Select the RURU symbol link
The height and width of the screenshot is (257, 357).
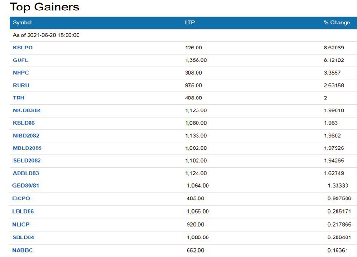point(21,85)
